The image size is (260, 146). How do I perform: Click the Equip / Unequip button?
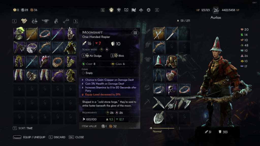pos(29,137)
